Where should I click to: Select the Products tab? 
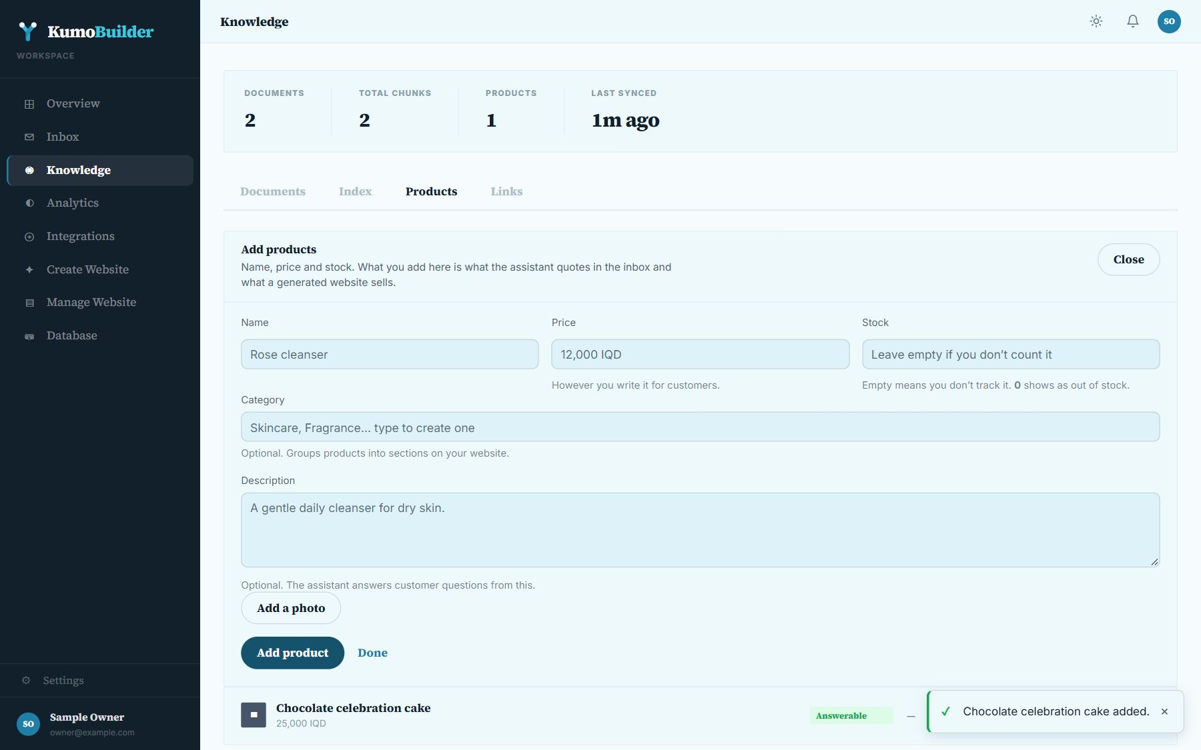(x=431, y=191)
